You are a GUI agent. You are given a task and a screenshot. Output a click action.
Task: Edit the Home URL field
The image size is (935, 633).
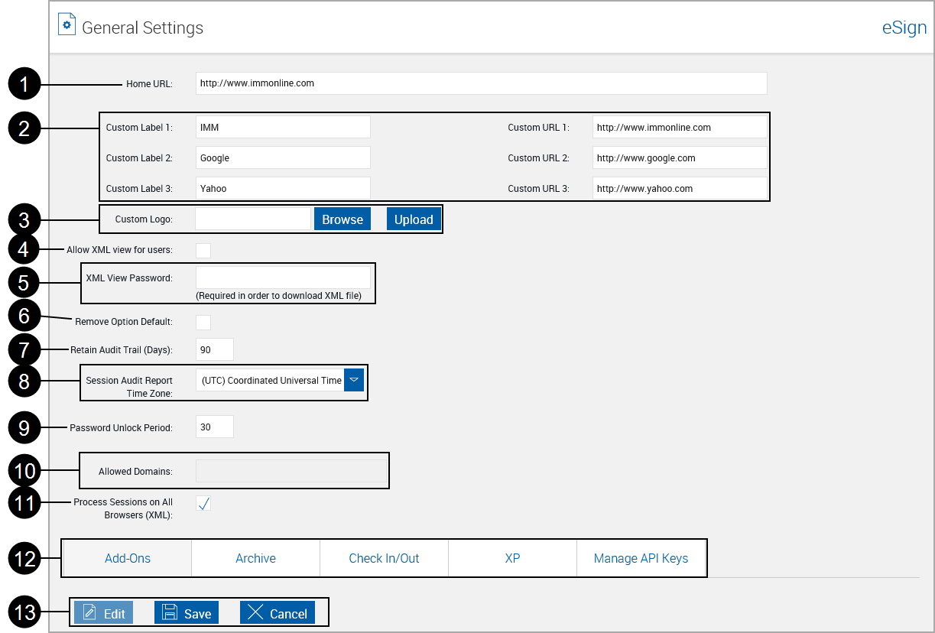click(x=480, y=83)
